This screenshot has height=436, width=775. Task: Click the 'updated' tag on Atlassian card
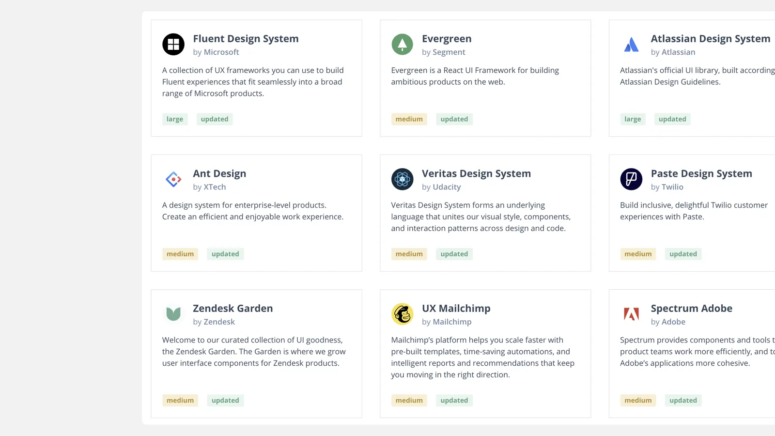pyautogui.click(x=672, y=119)
